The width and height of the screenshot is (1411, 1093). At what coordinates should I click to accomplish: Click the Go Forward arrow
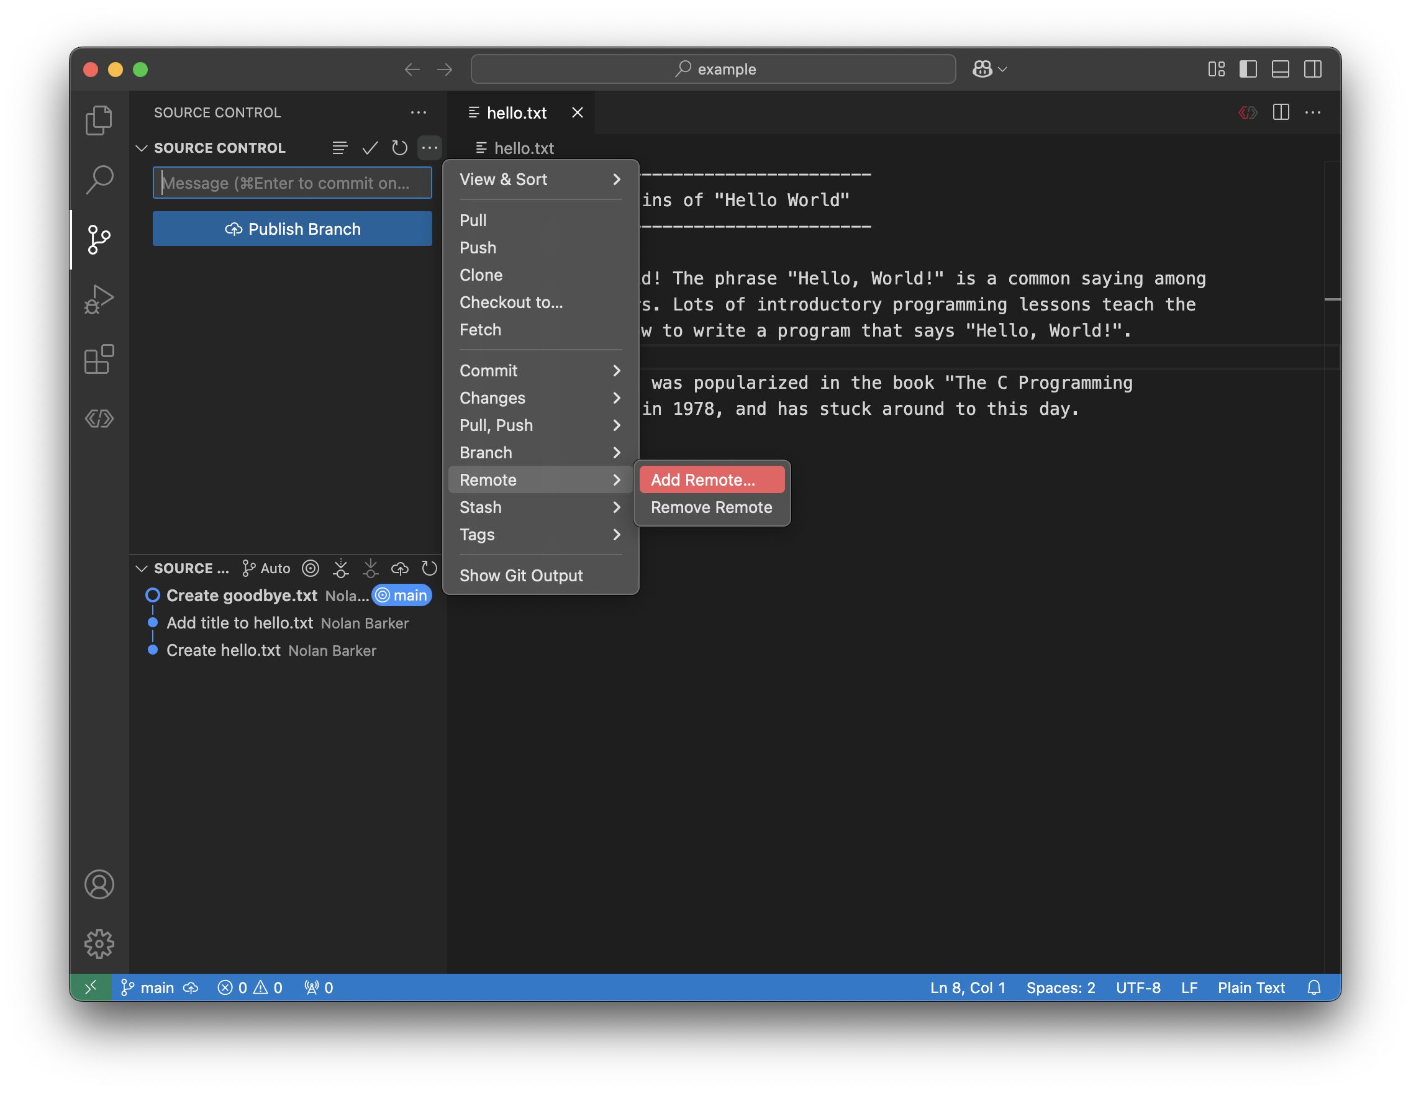point(445,69)
